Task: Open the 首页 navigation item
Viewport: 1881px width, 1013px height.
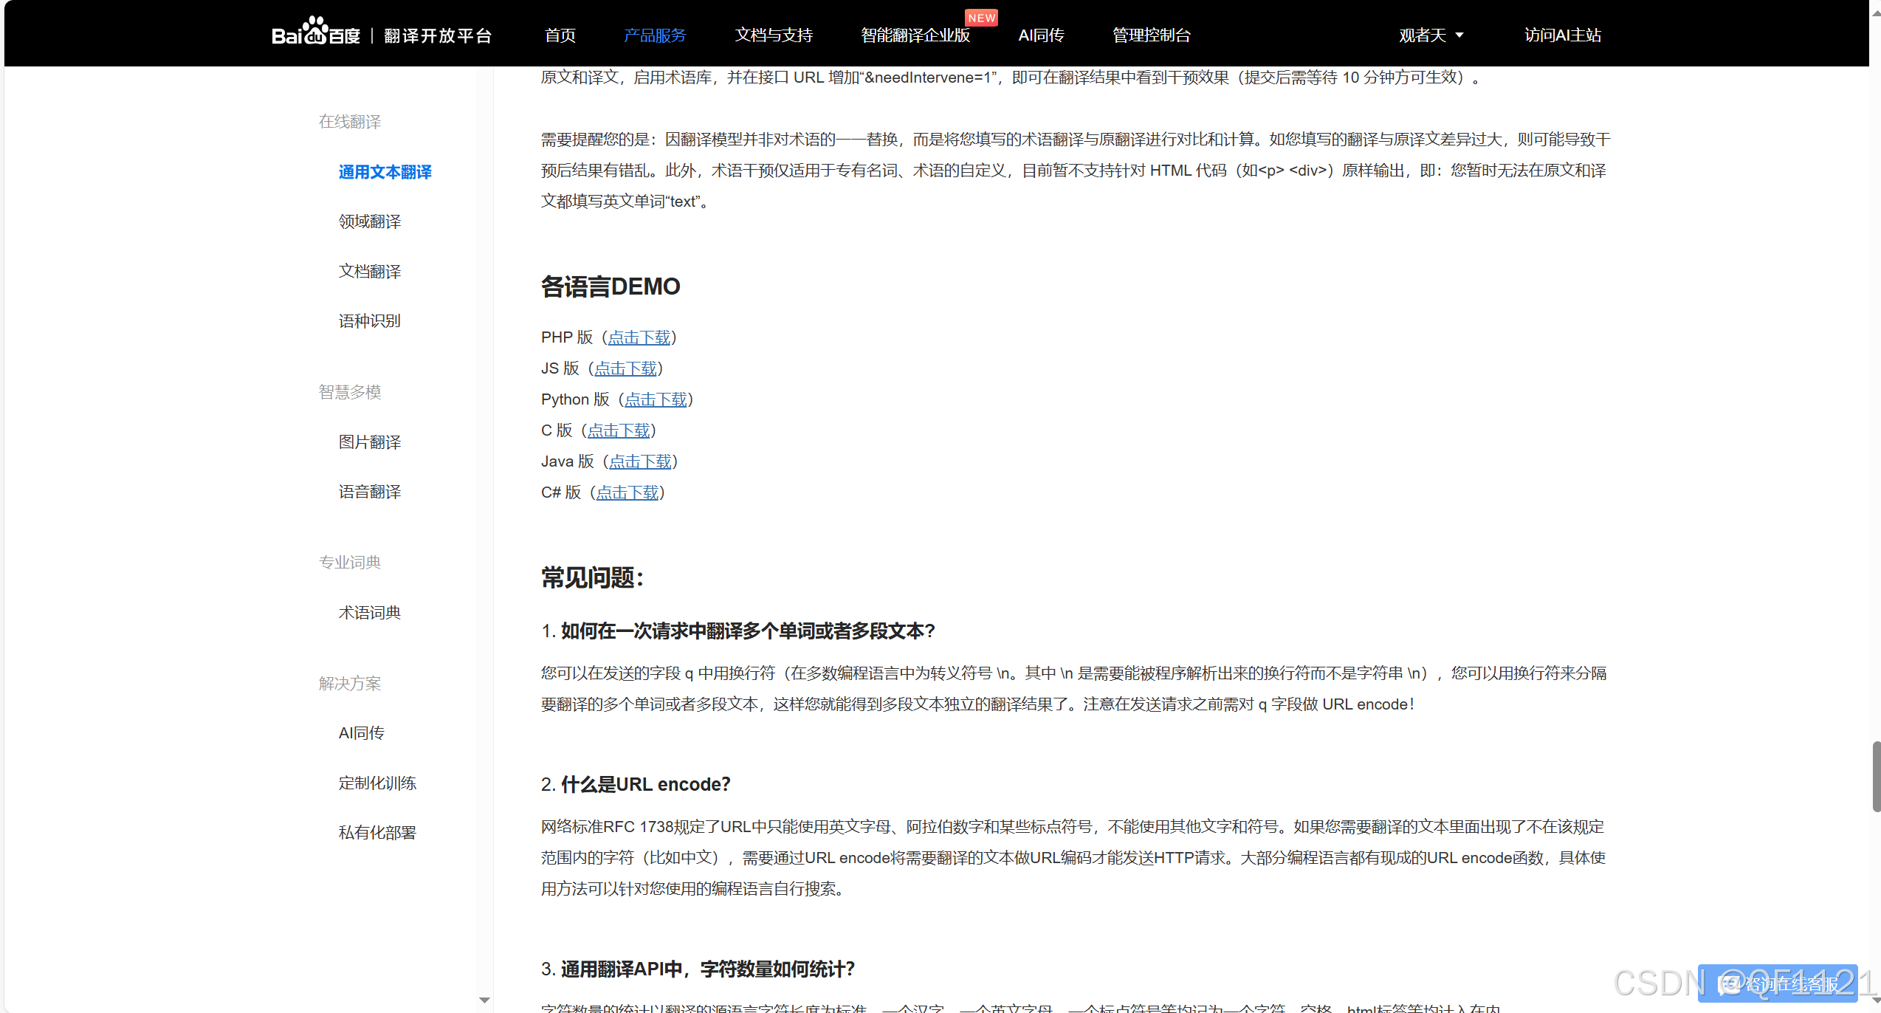Action: [x=560, y=35]
